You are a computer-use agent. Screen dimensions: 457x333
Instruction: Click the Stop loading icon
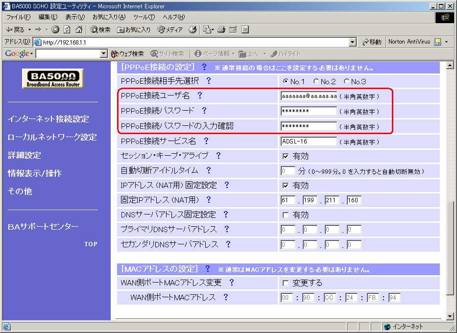click(55, 30)
